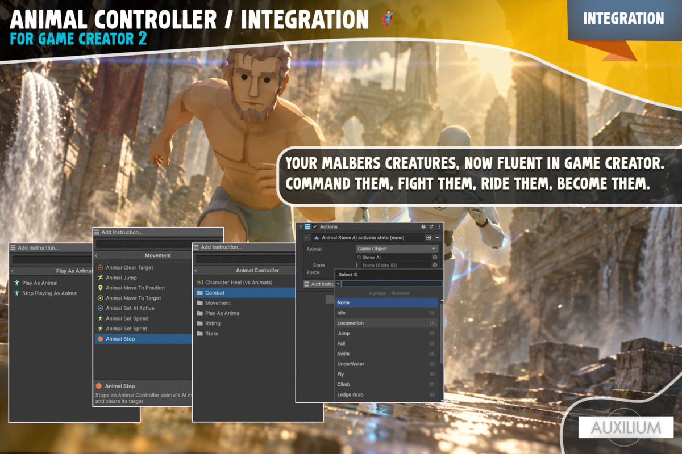Click the vertical dots beside the State field

(x=357, y=265)
